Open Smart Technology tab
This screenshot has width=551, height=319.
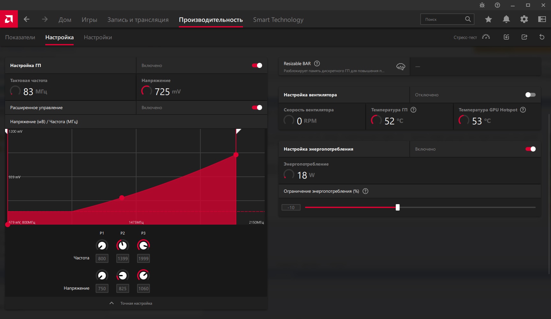tap(278, 20)
